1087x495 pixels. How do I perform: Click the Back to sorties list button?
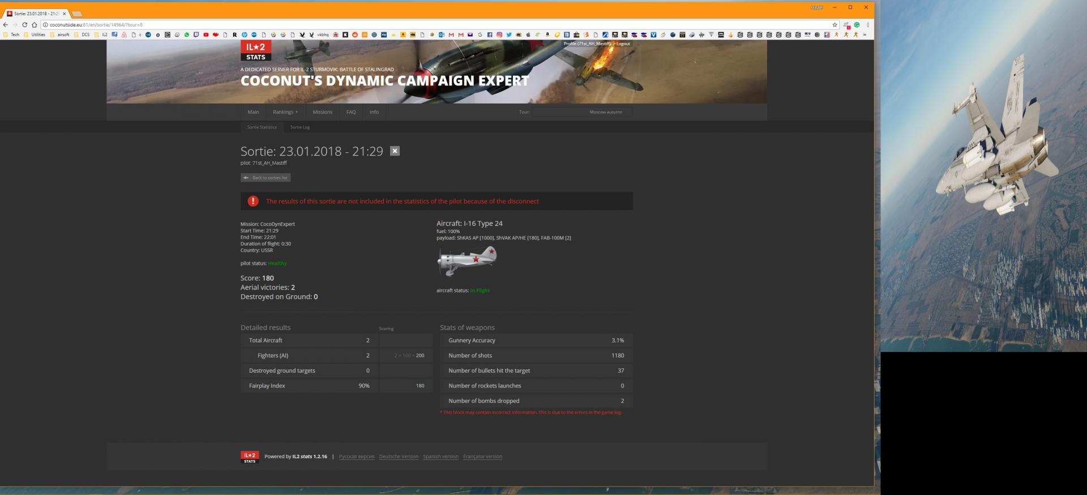click(266, 178)
